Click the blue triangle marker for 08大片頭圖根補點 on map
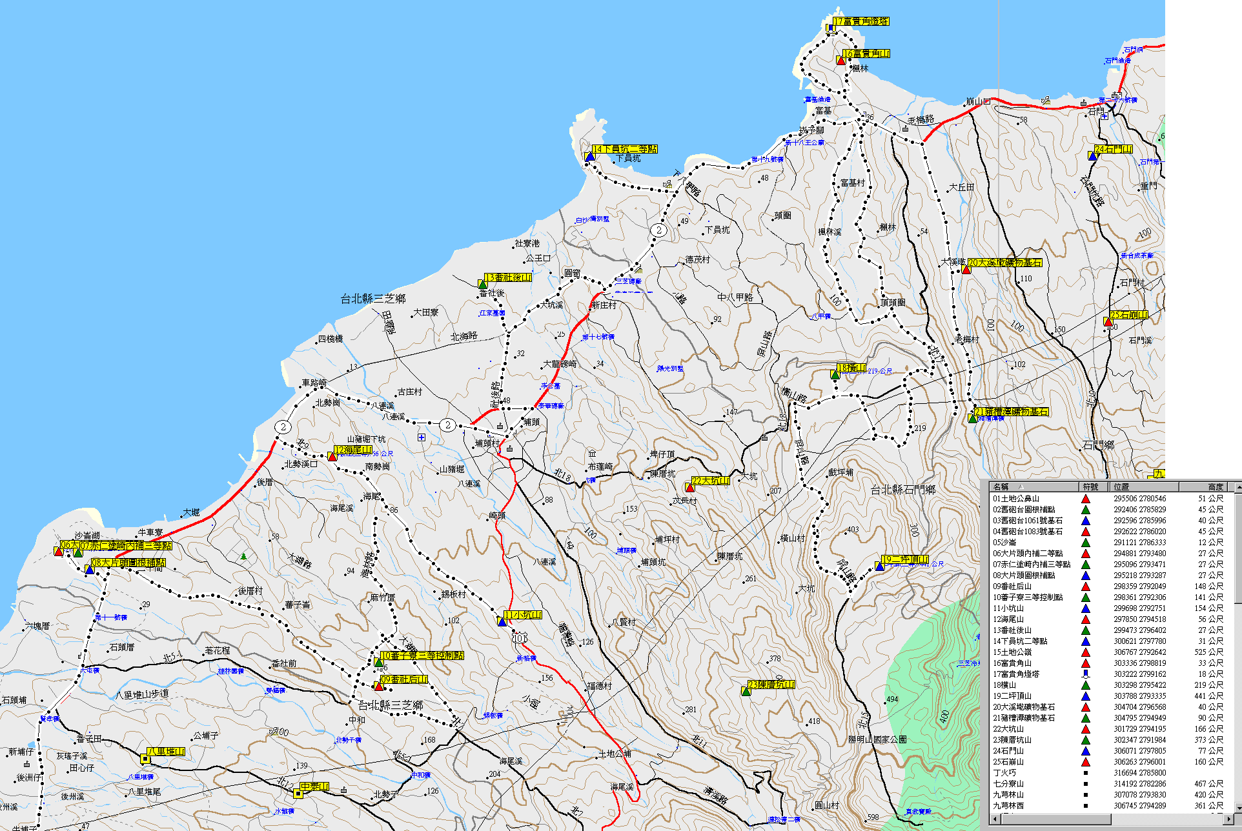Screen dimensions: 1242x831 click(x=90, y=569)
